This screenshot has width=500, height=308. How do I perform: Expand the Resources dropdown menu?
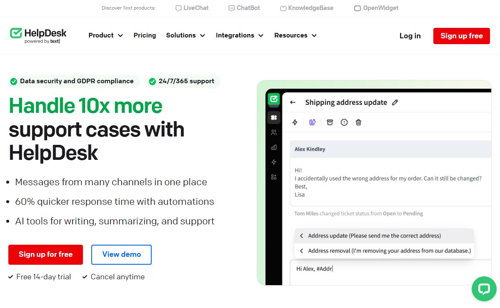pyautogui.click(x=295, y=35)
